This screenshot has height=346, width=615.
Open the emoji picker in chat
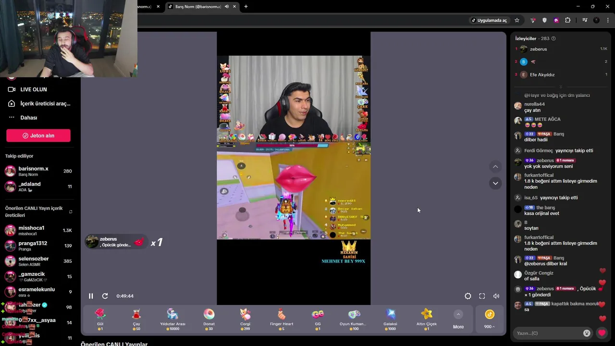(x=587, y=333)
